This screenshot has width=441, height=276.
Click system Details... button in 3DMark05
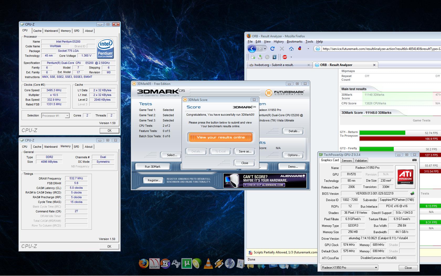(294, 131)
